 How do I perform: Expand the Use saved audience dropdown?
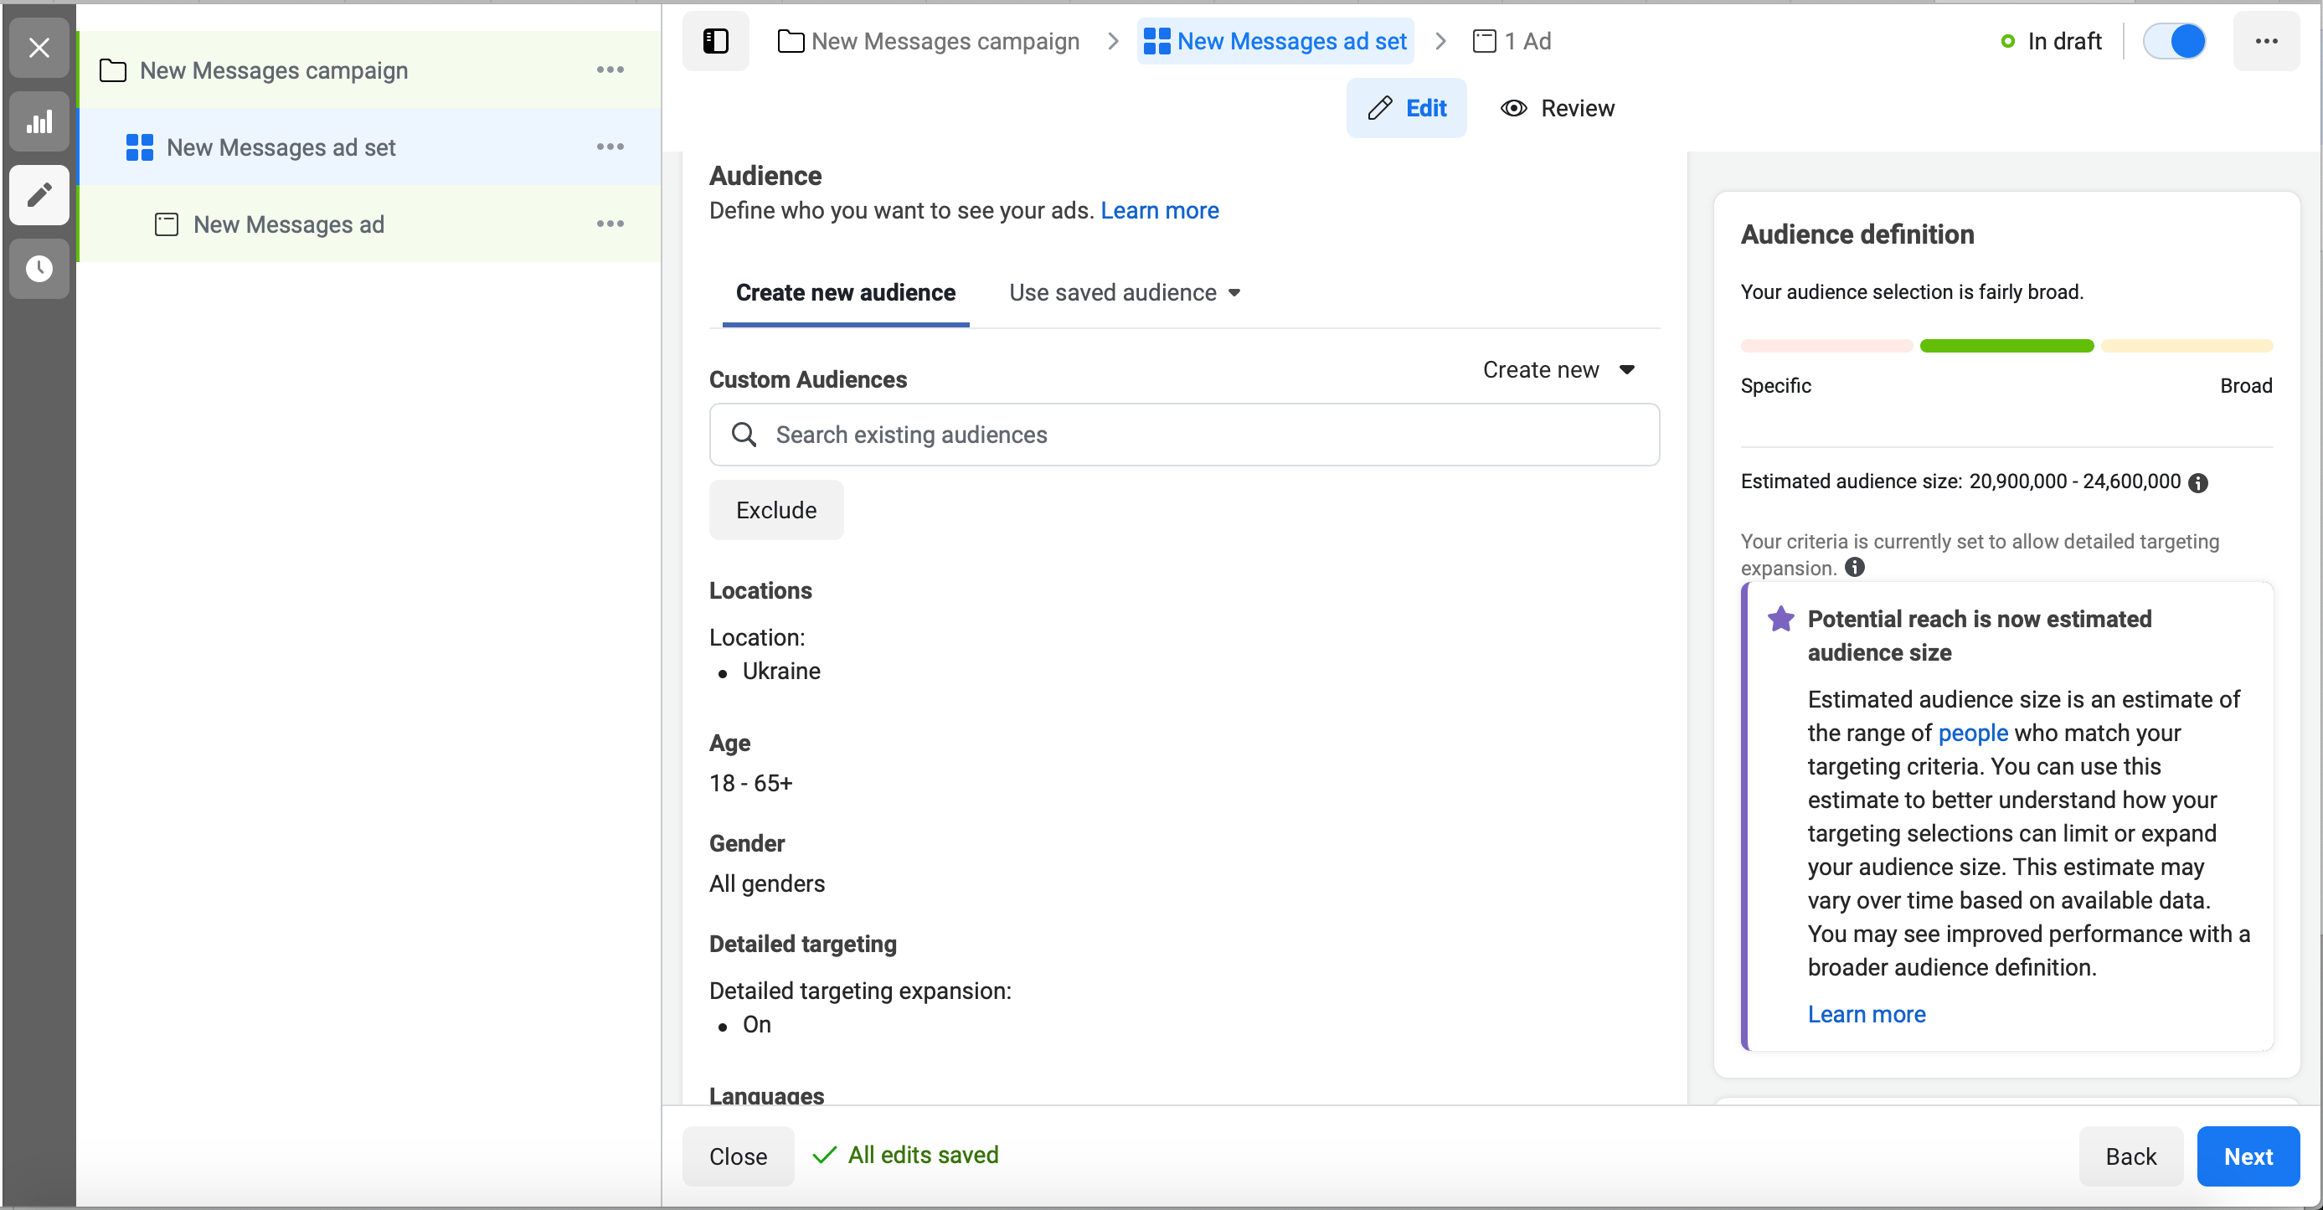[x=1125, y=292]
